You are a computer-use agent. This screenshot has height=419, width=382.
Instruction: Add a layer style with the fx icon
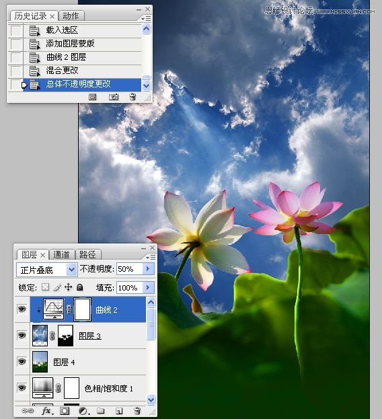(x=46, y=411)
